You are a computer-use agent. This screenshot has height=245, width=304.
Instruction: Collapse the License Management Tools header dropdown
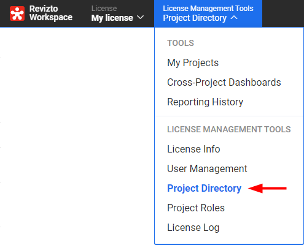point(208,13)
